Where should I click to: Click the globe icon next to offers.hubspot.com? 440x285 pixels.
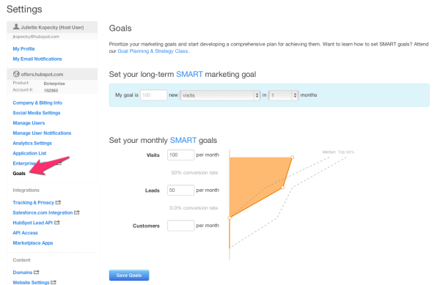(x=16, y=74)
